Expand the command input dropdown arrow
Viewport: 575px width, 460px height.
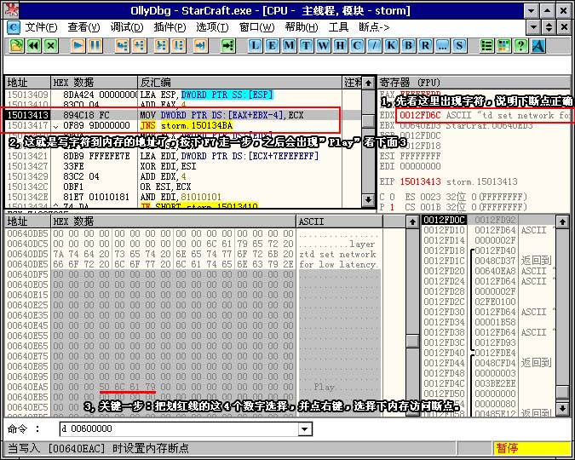305,428
